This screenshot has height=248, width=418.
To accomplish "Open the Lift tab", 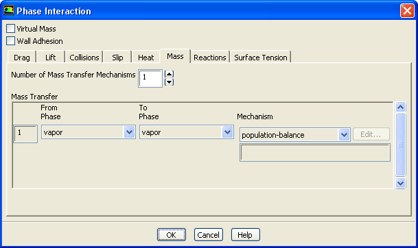I will pos(50,58).
